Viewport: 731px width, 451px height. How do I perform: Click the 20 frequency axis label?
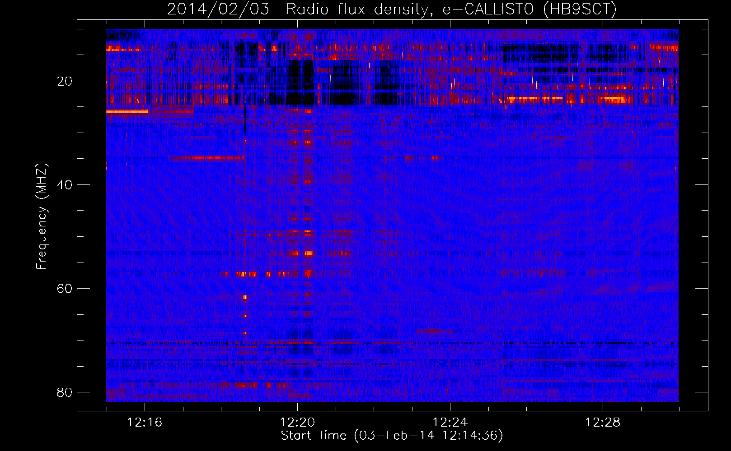65,81
